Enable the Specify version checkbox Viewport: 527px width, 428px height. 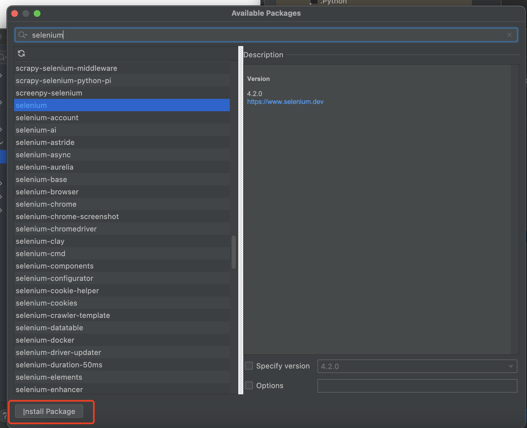pos(249,366)
